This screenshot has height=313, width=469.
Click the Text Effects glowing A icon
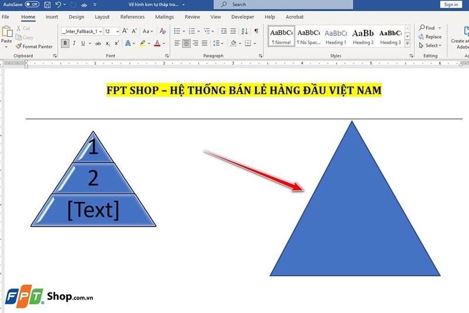128,43
